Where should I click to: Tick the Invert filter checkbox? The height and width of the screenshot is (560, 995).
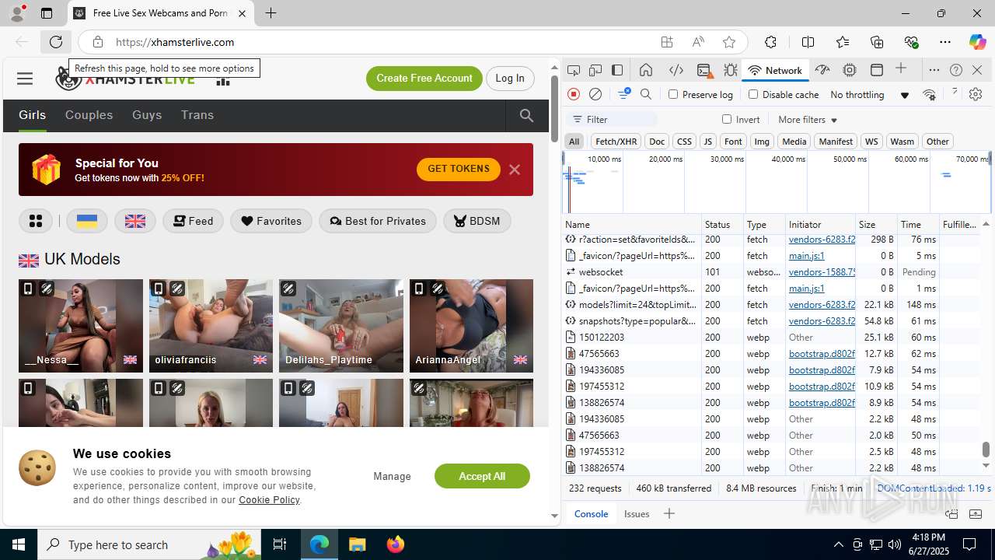coord(727,119)
